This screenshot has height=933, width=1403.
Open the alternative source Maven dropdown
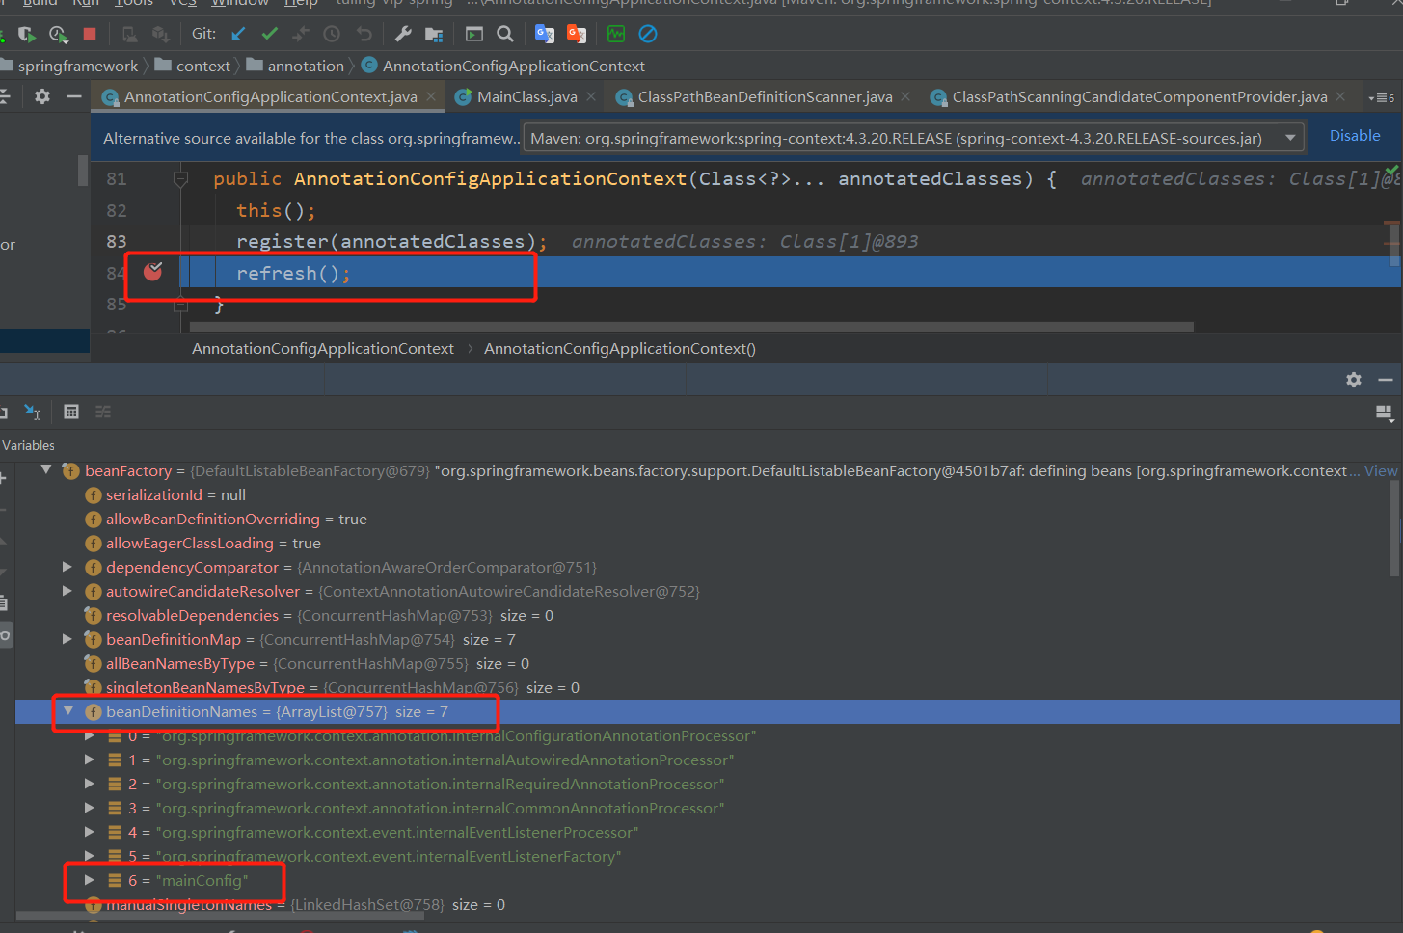point(913,138)
